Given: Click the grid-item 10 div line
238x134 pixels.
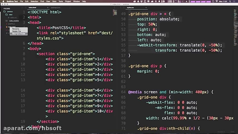Looking at the screenshot, I should tap(79, 111).
